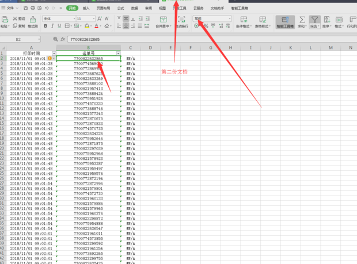
Task: Increase font size with A+ icon
Action: pyautogui.click(x=100, y=18)
